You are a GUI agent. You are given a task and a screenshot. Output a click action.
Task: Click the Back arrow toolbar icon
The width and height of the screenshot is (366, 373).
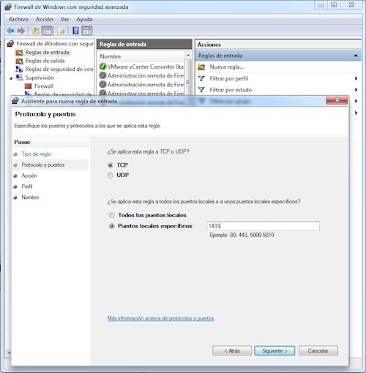(x=10, y=31)
